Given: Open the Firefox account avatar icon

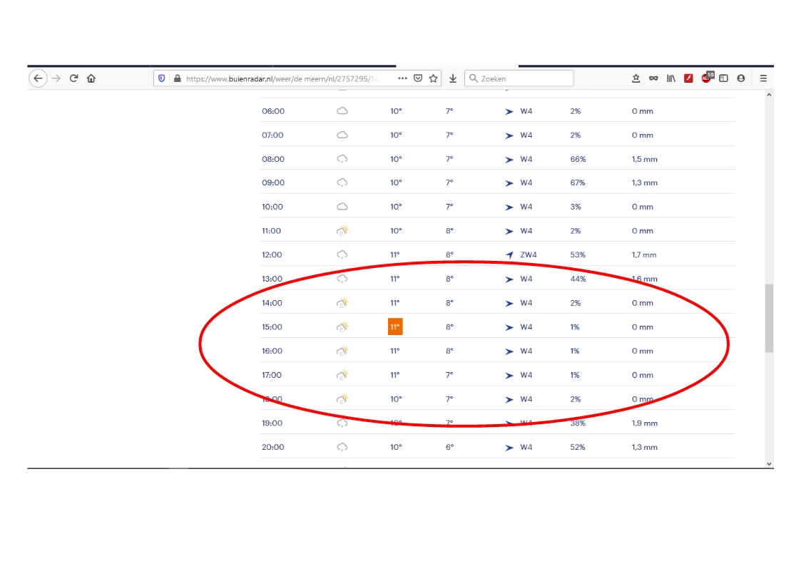Looking at the screenshot, I should coord(741,78).
